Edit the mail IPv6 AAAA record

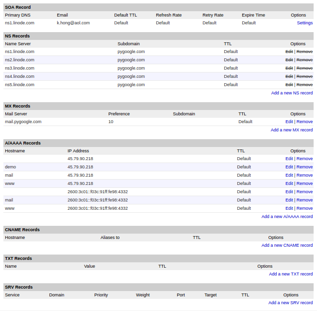point(289,200)
